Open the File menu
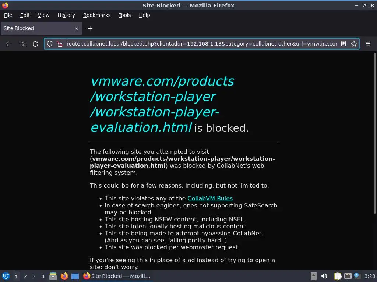This screenshot has width=377, height=282. coord(8,15)
